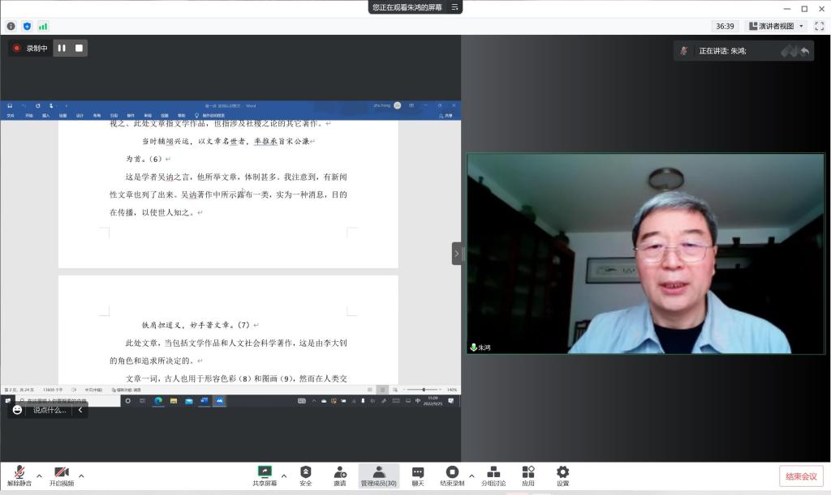Open the 聊天 chat panel
The width and height of the screenshot is (831, 495).
coord(417,472)
